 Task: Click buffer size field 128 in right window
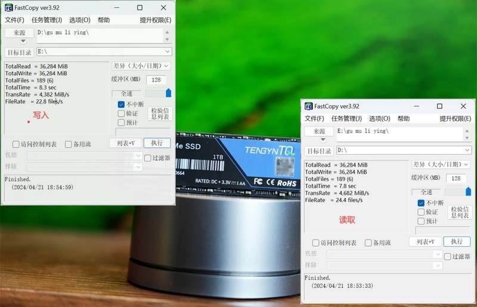[x=456, y=179]
